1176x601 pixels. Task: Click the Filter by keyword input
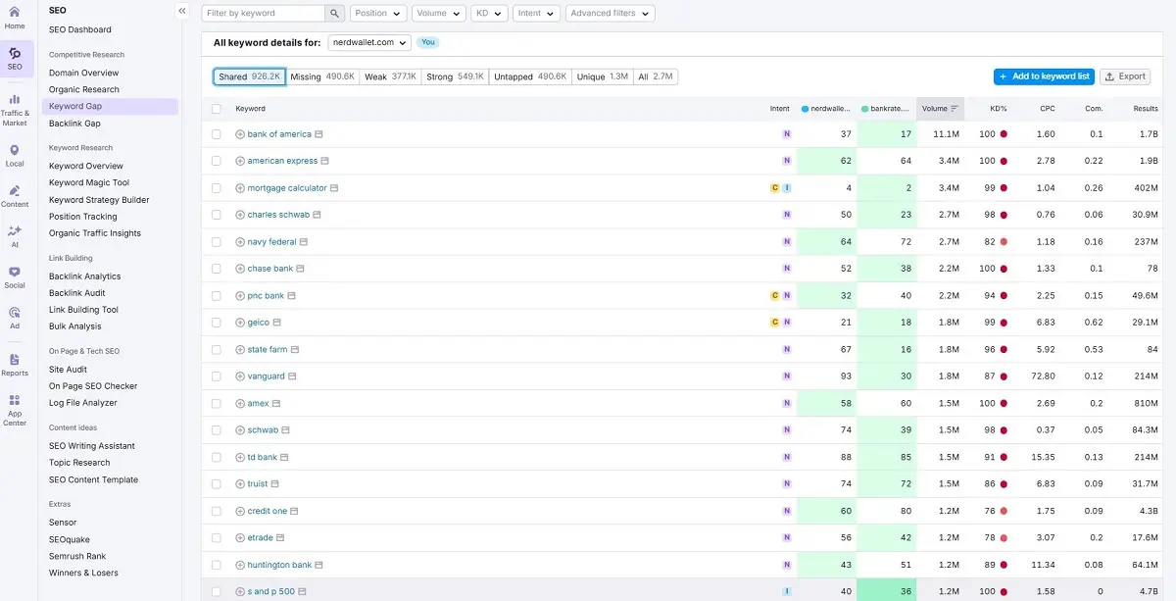click(x=264, y=14)
